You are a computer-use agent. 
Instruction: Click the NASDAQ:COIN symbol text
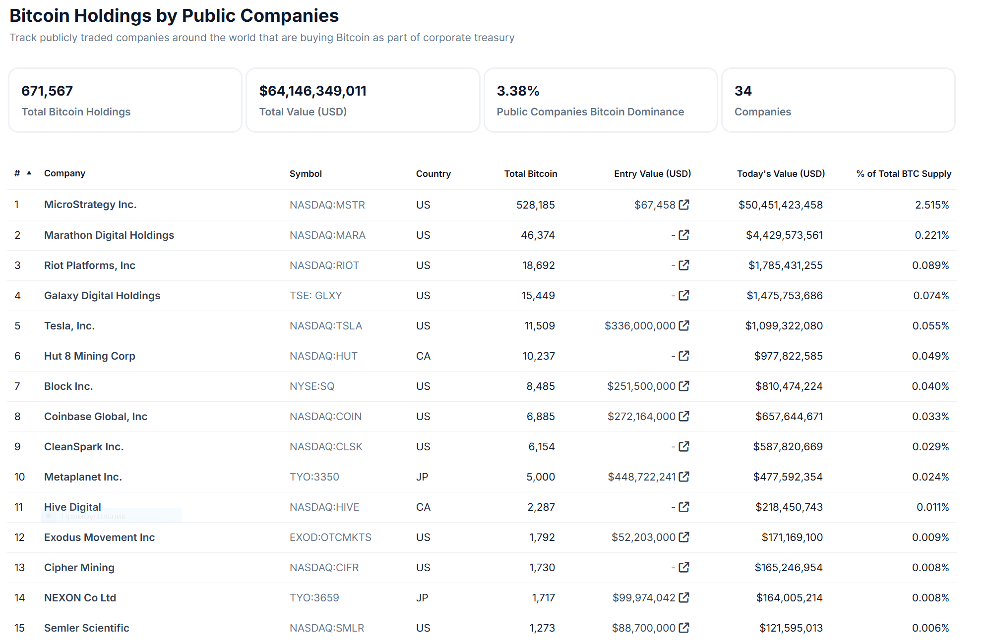[x=326, y=417]
